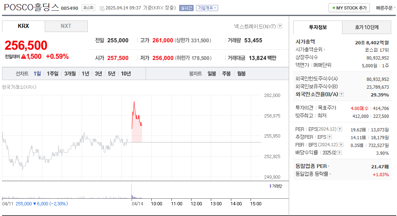
Task: Select the 3년 line chart period
Action: pos(98,74)
